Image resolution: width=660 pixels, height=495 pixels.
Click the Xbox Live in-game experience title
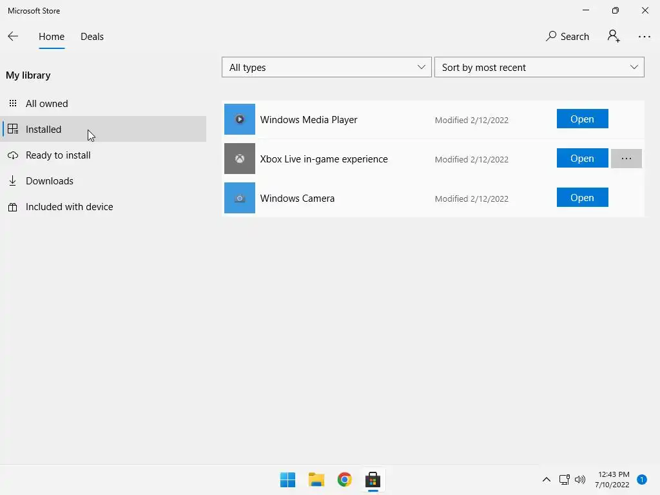tap(324, 159)
